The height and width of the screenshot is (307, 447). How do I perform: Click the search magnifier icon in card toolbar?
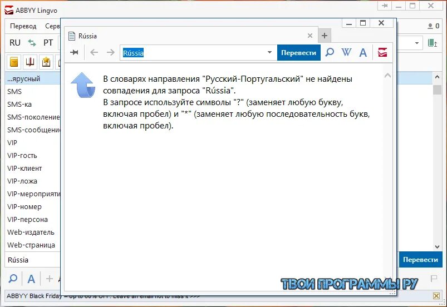pos(330,52)
